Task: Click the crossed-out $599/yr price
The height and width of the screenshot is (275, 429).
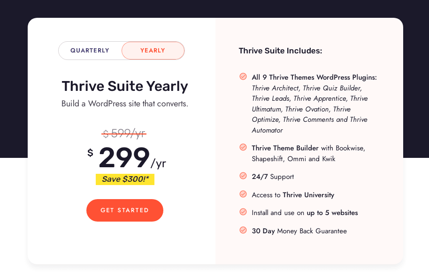Action: [124, 134]
